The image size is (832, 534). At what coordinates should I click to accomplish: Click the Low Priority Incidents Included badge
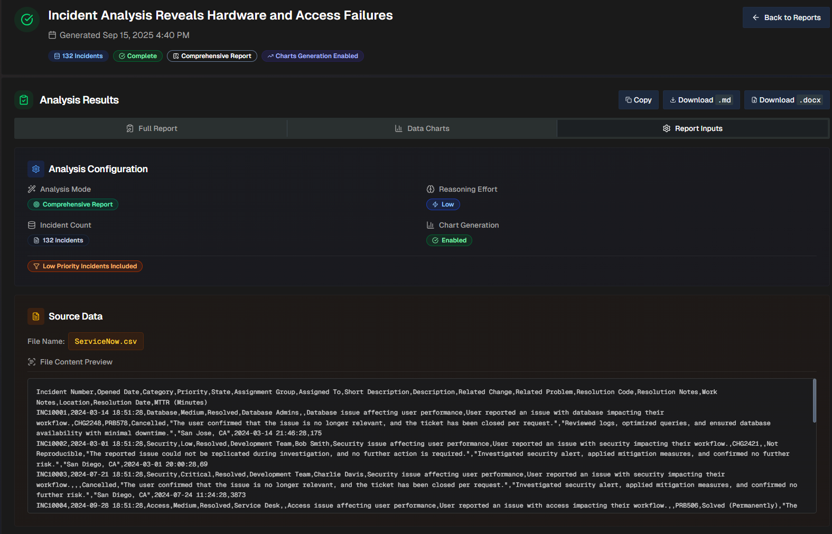point(85,266)
